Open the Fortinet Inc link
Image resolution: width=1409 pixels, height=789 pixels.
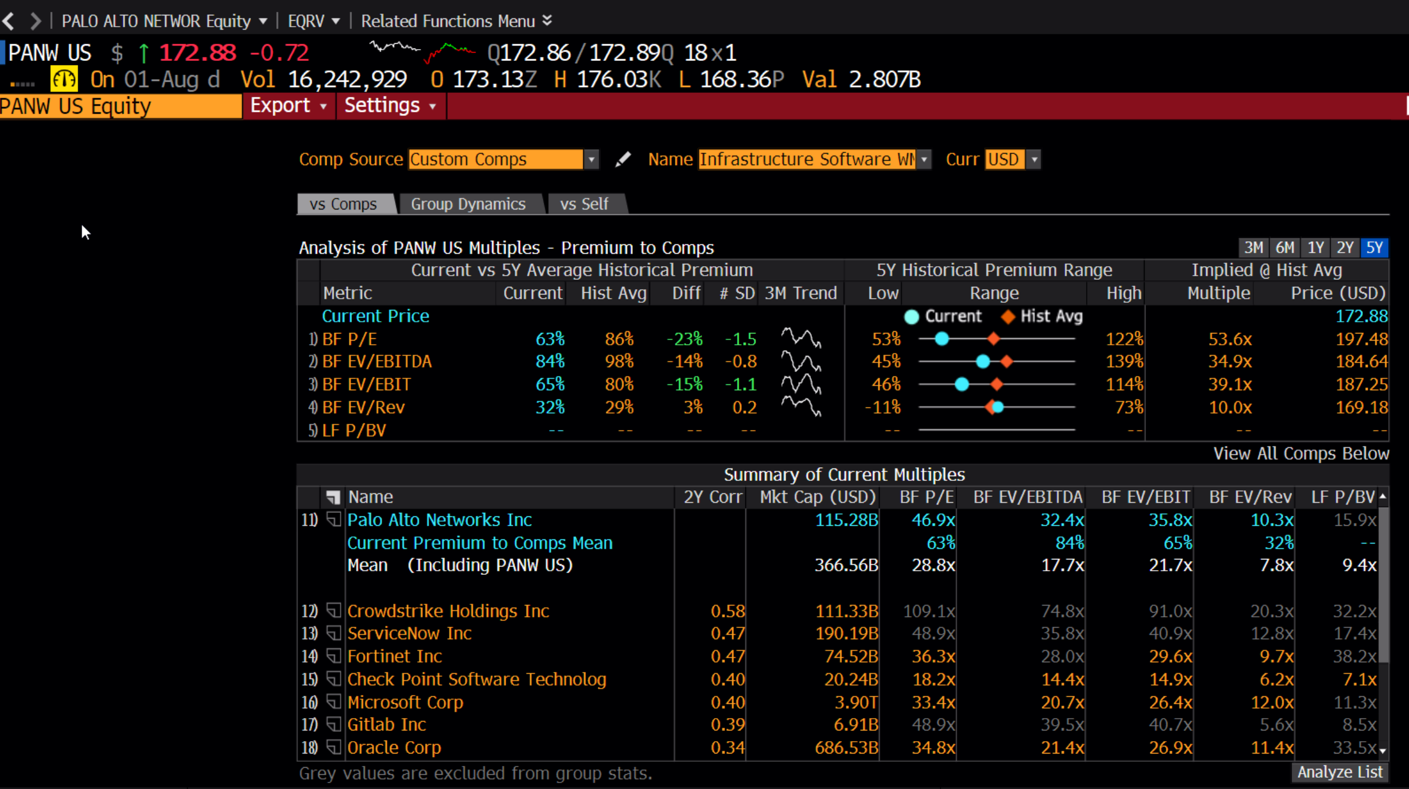(x=395, y=657)
